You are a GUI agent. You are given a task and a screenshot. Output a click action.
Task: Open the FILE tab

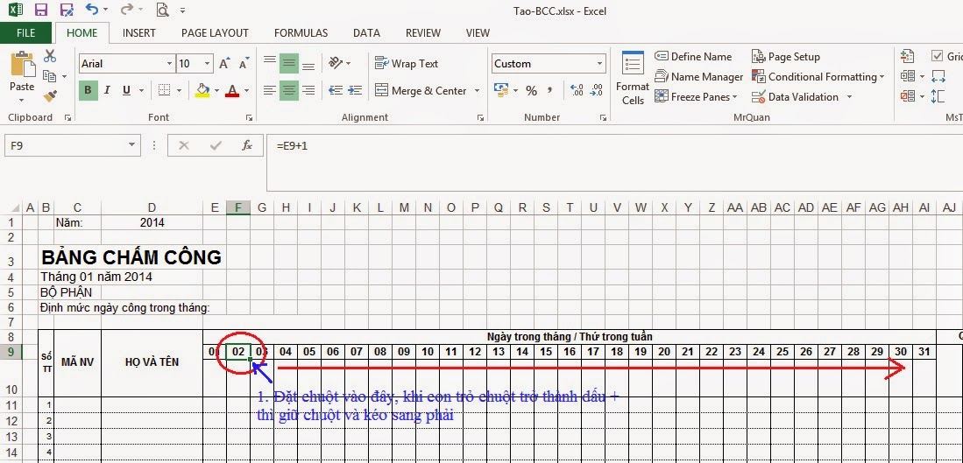pyautogui.click(x=25, y=33)
